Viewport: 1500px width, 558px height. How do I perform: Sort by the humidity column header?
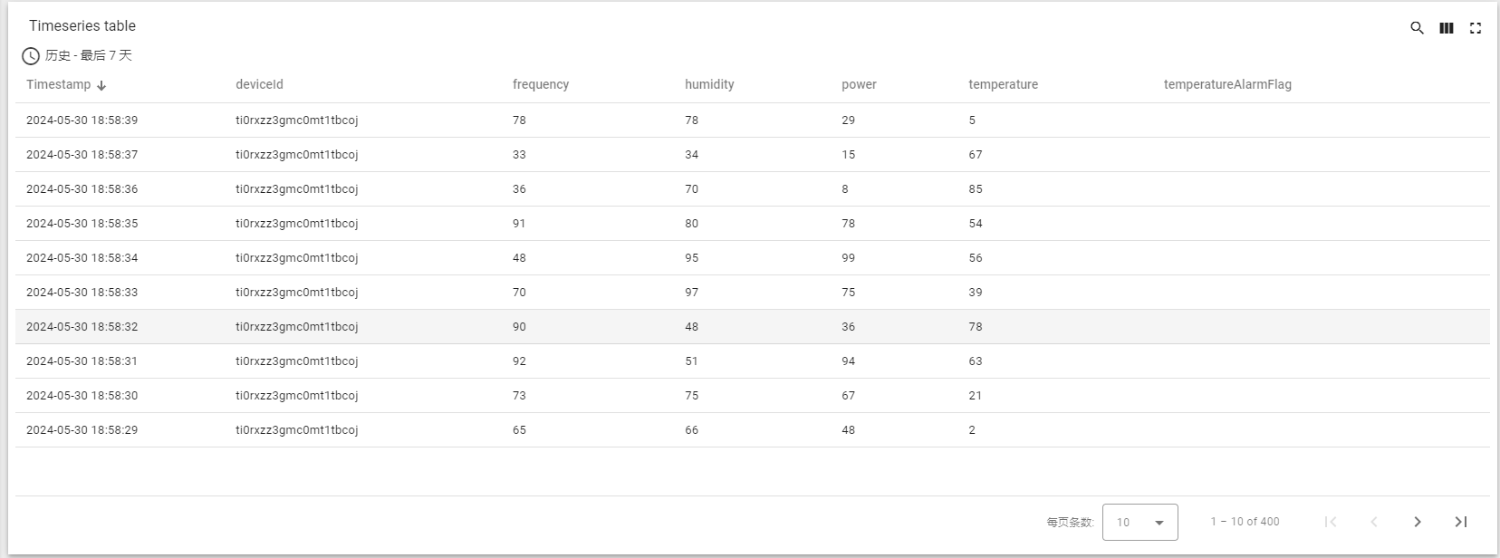tap(709, 84)
